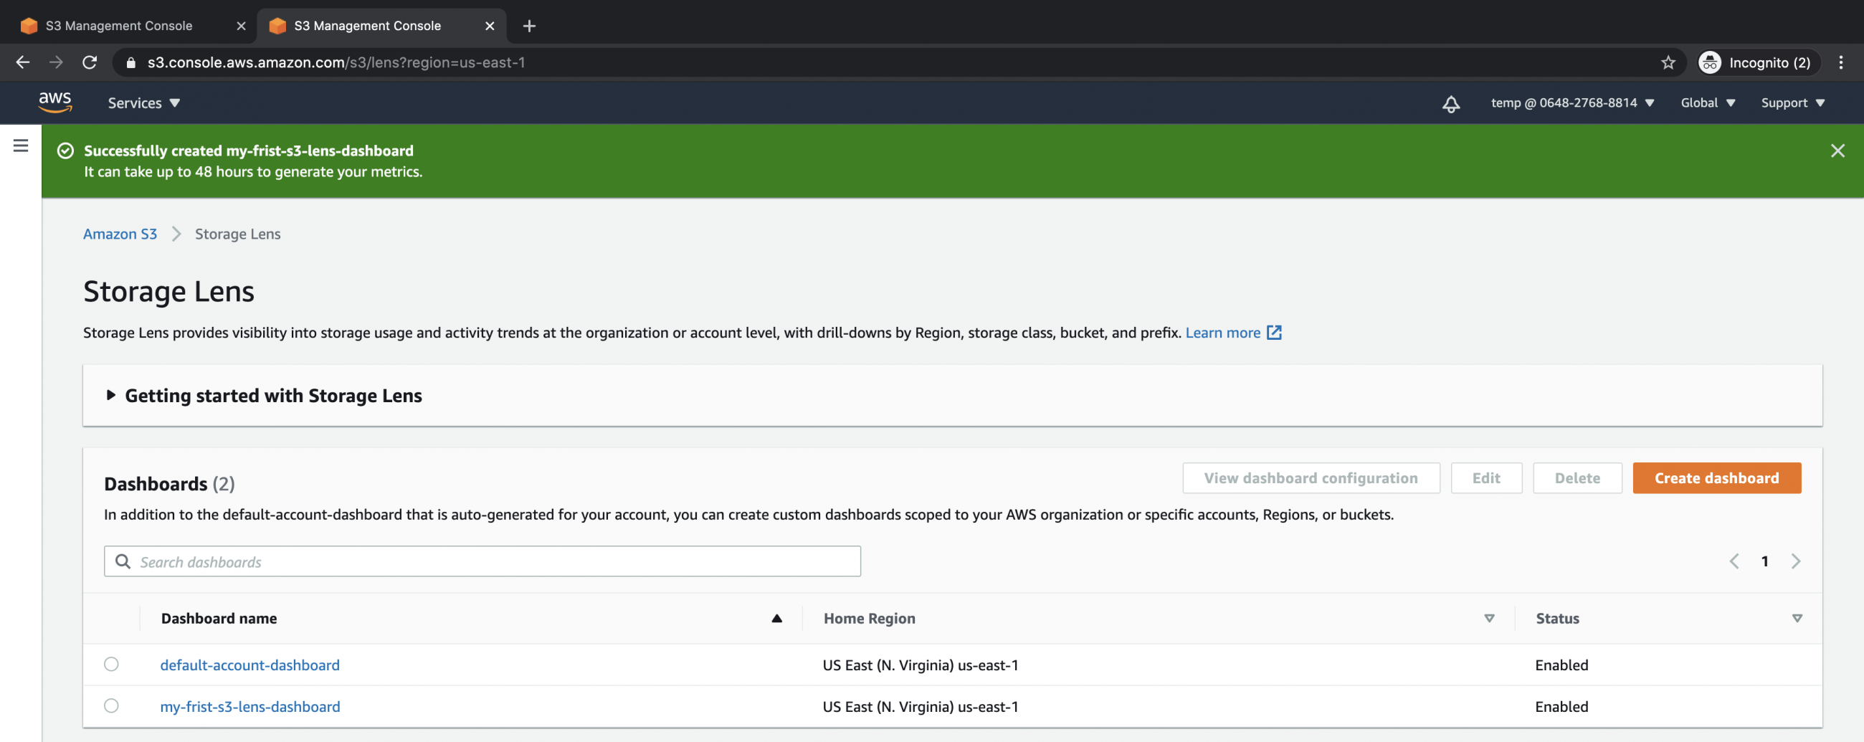Switch to the first S3 Management Console tab
This screenshot has height=742, width=1864.
point(120,26)
